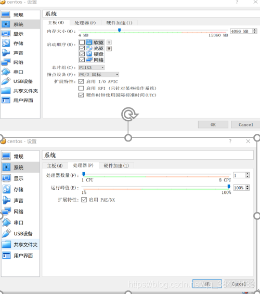
Task: Enable 软驱 floppy in the boot order
Action: 82,42
